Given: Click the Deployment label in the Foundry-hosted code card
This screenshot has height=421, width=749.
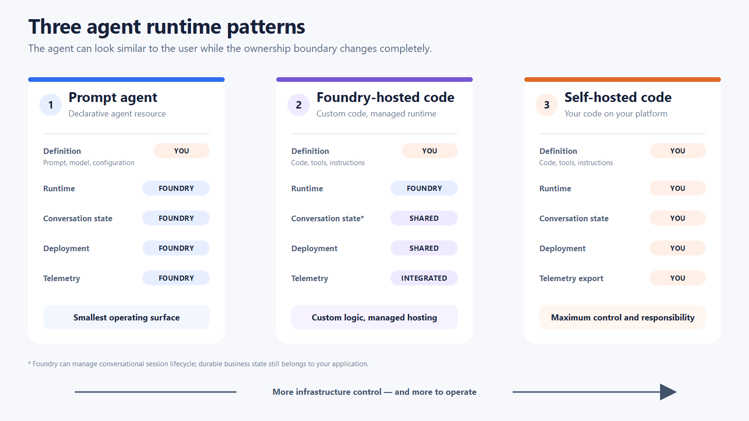Looking at the screenshot, I should [314, 248].
